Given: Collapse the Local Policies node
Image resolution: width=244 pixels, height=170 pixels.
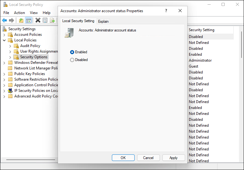Looking at the screenshot, I should [4, 40].
